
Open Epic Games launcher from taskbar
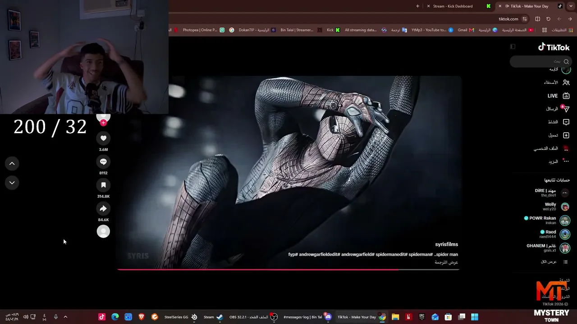pos(422,317)
